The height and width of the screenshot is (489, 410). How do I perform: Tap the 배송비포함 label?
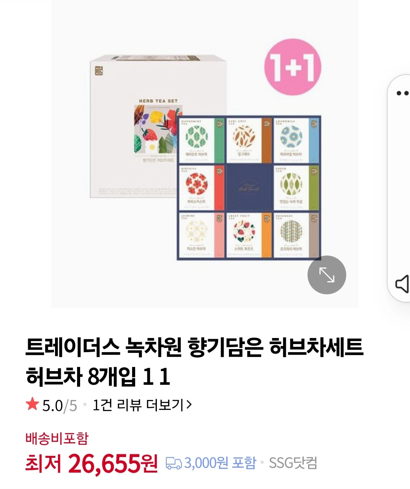tap(57, 438)
